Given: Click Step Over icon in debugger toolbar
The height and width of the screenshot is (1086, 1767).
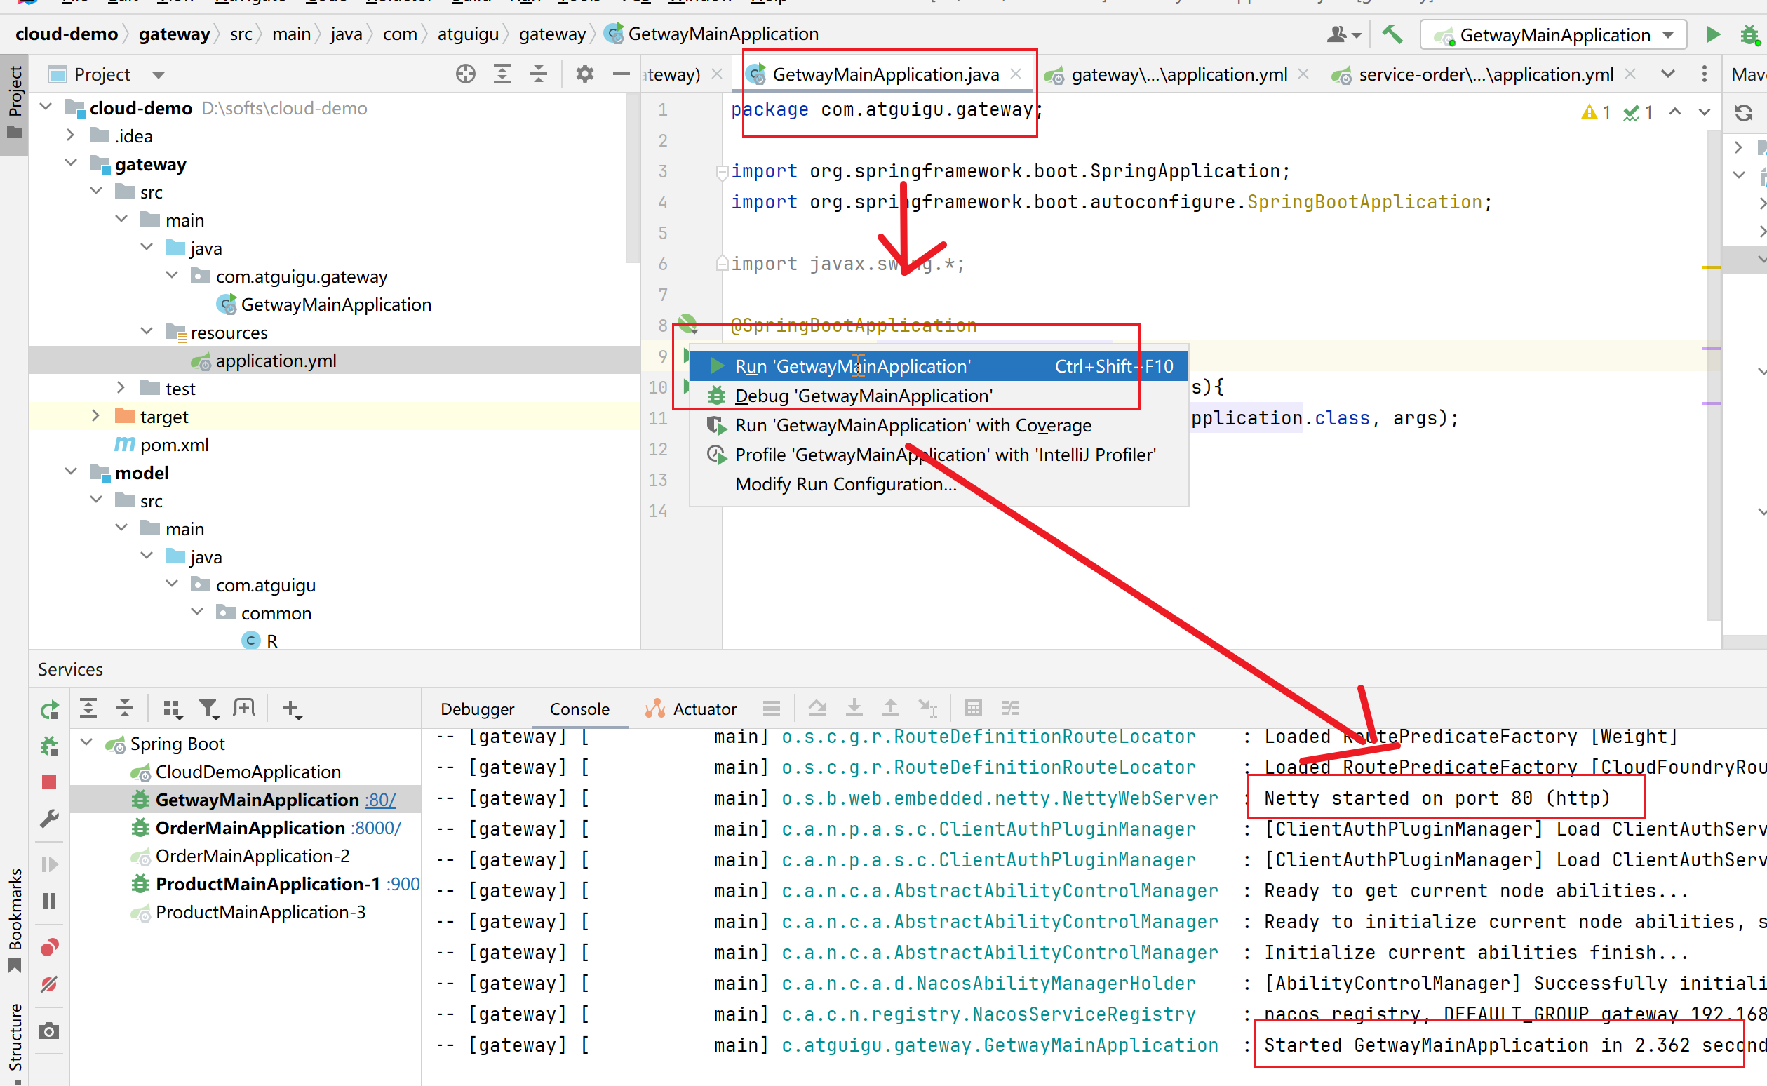Looking at the screenshot, I should pos(817,708).
